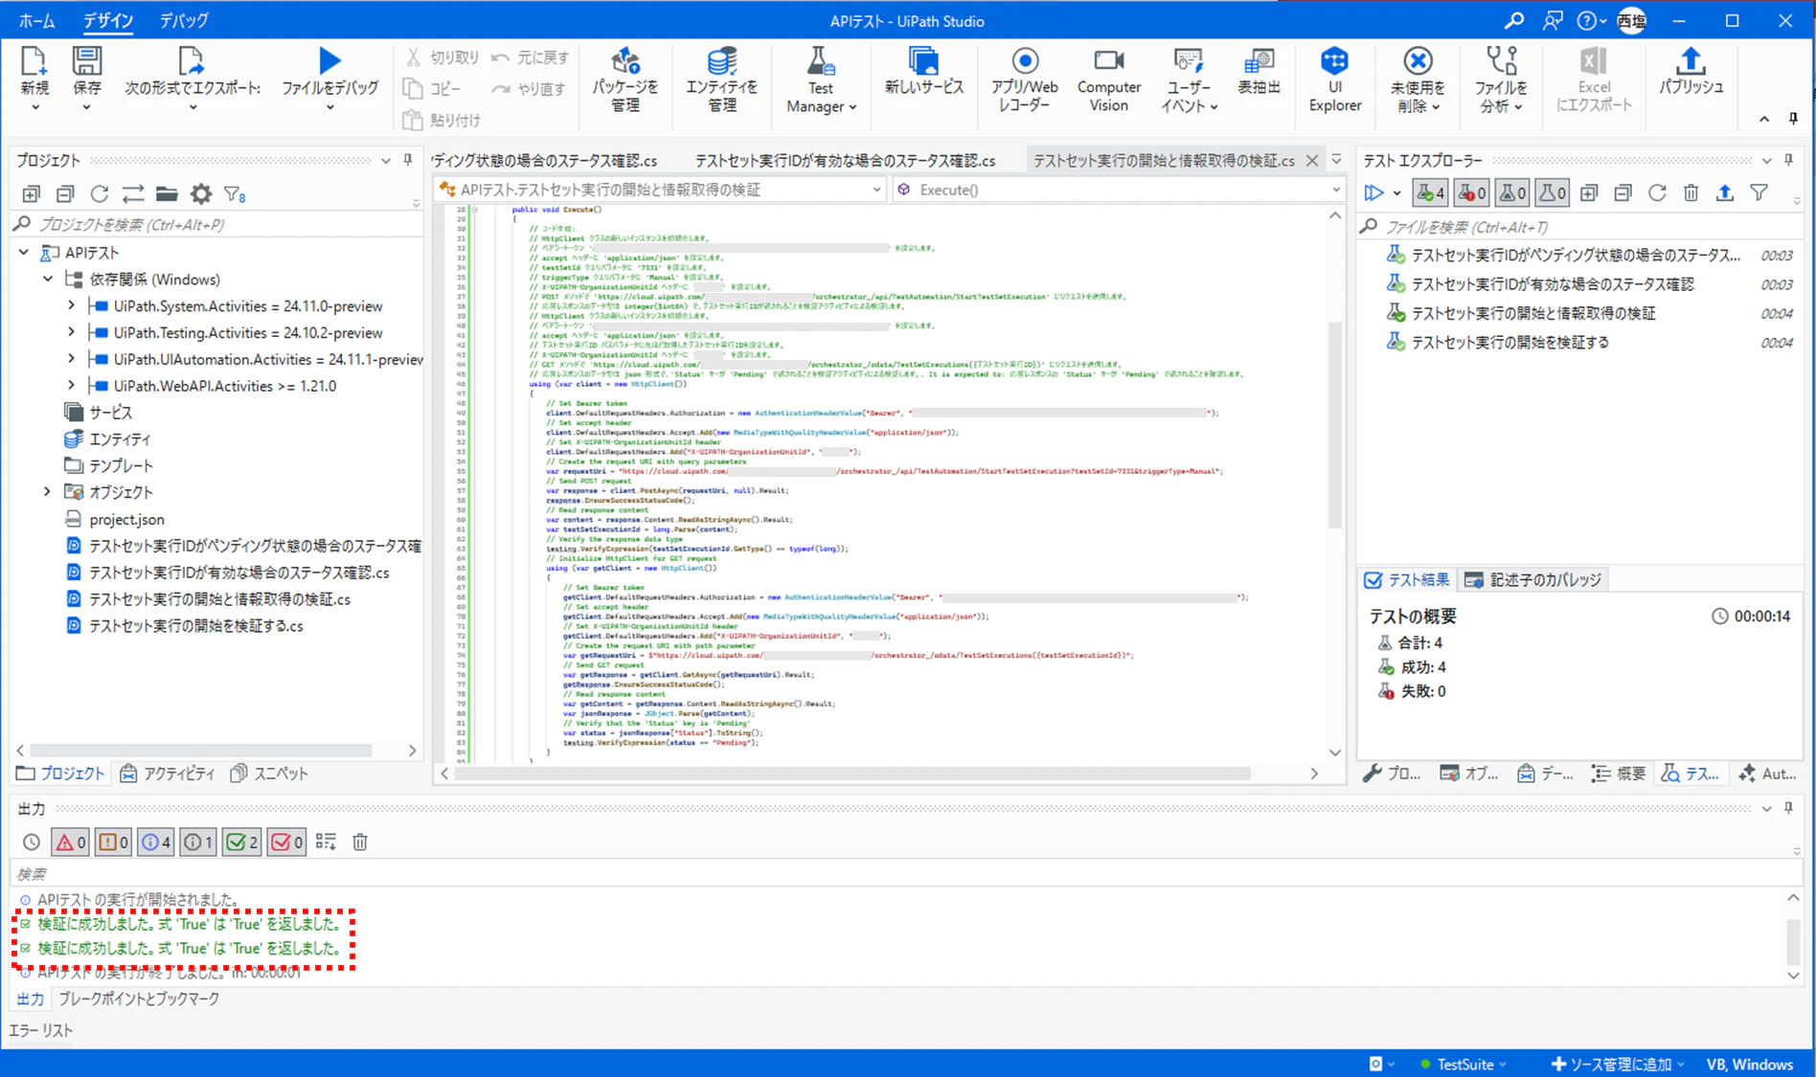Toggle info messages filter showing 4
This screenshot has height=1077, width=1816.
tap(155, 842)
